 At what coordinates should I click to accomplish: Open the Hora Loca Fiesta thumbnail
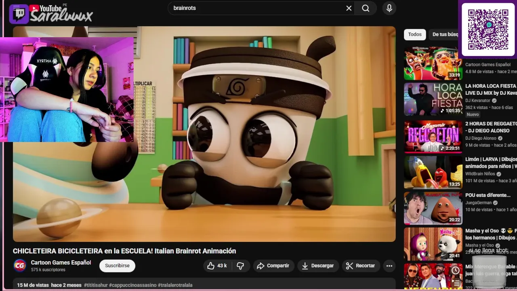(433, 99)
